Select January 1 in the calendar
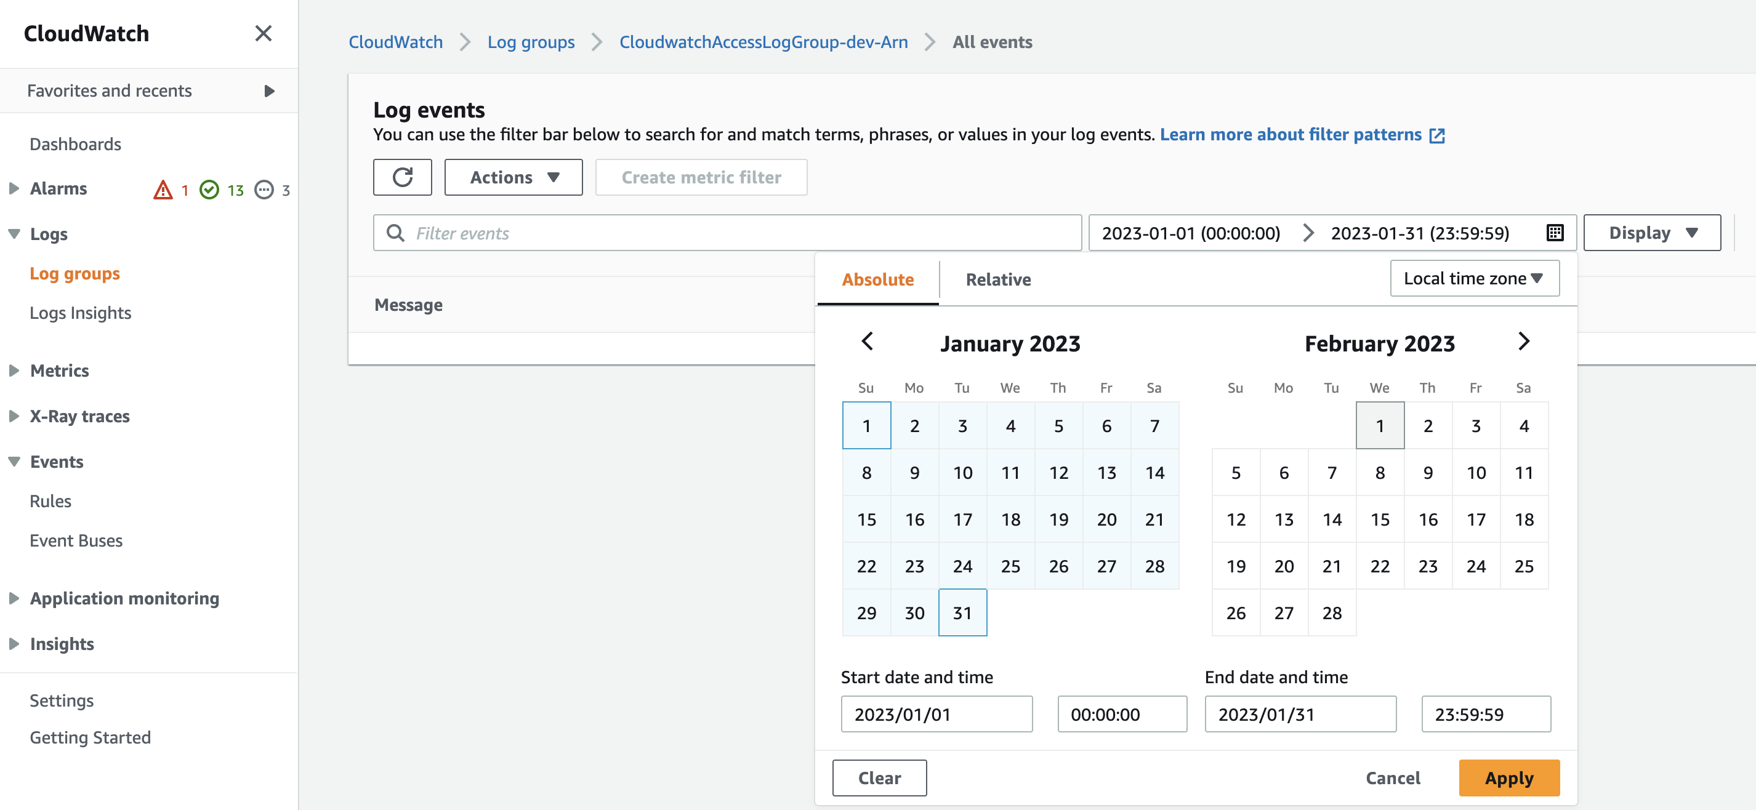 click(x=866, y=426)
